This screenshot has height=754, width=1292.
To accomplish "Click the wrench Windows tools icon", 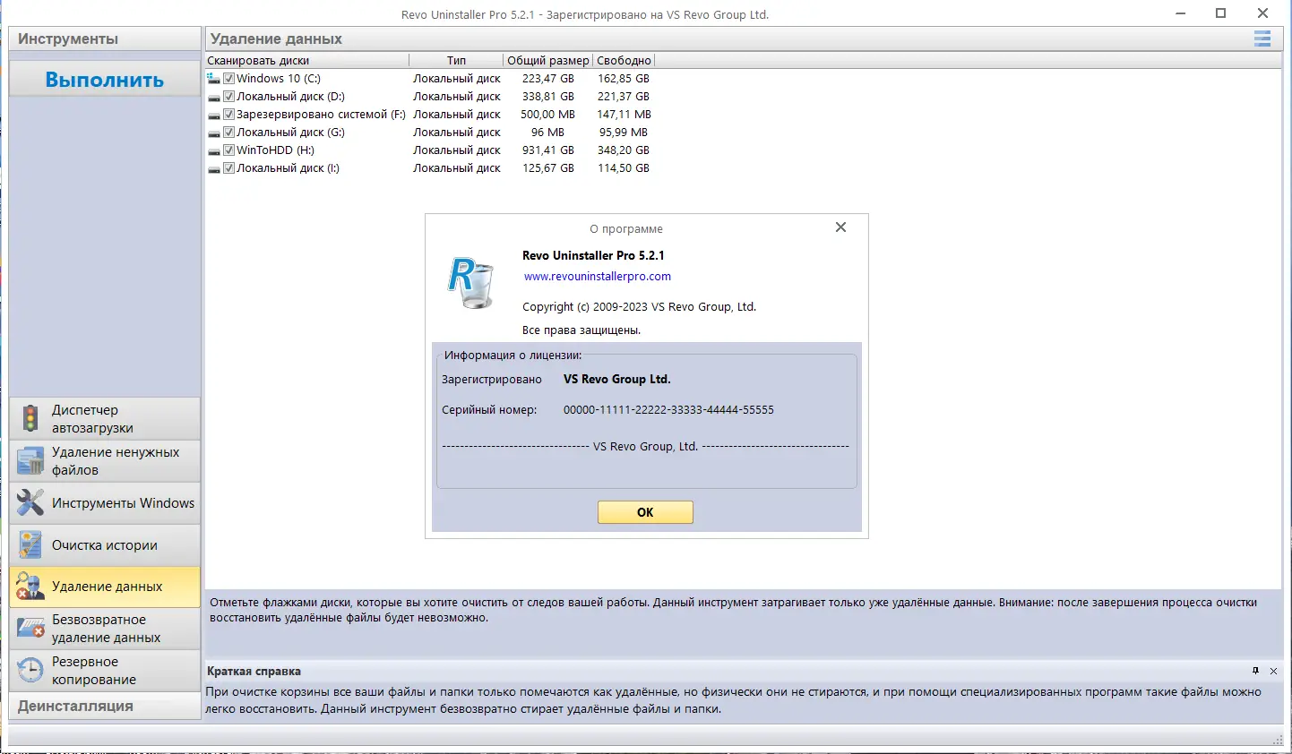I will click(x=30, y=502).
